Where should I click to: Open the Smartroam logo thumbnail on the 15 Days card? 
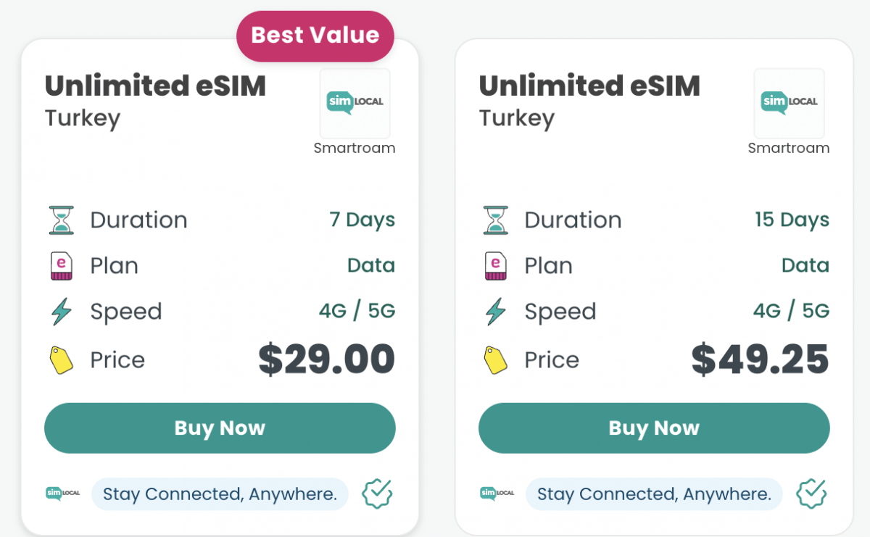(x=790, y=104)
